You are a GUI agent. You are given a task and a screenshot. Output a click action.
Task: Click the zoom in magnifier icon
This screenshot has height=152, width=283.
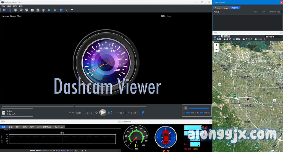(x=67, y=10)
